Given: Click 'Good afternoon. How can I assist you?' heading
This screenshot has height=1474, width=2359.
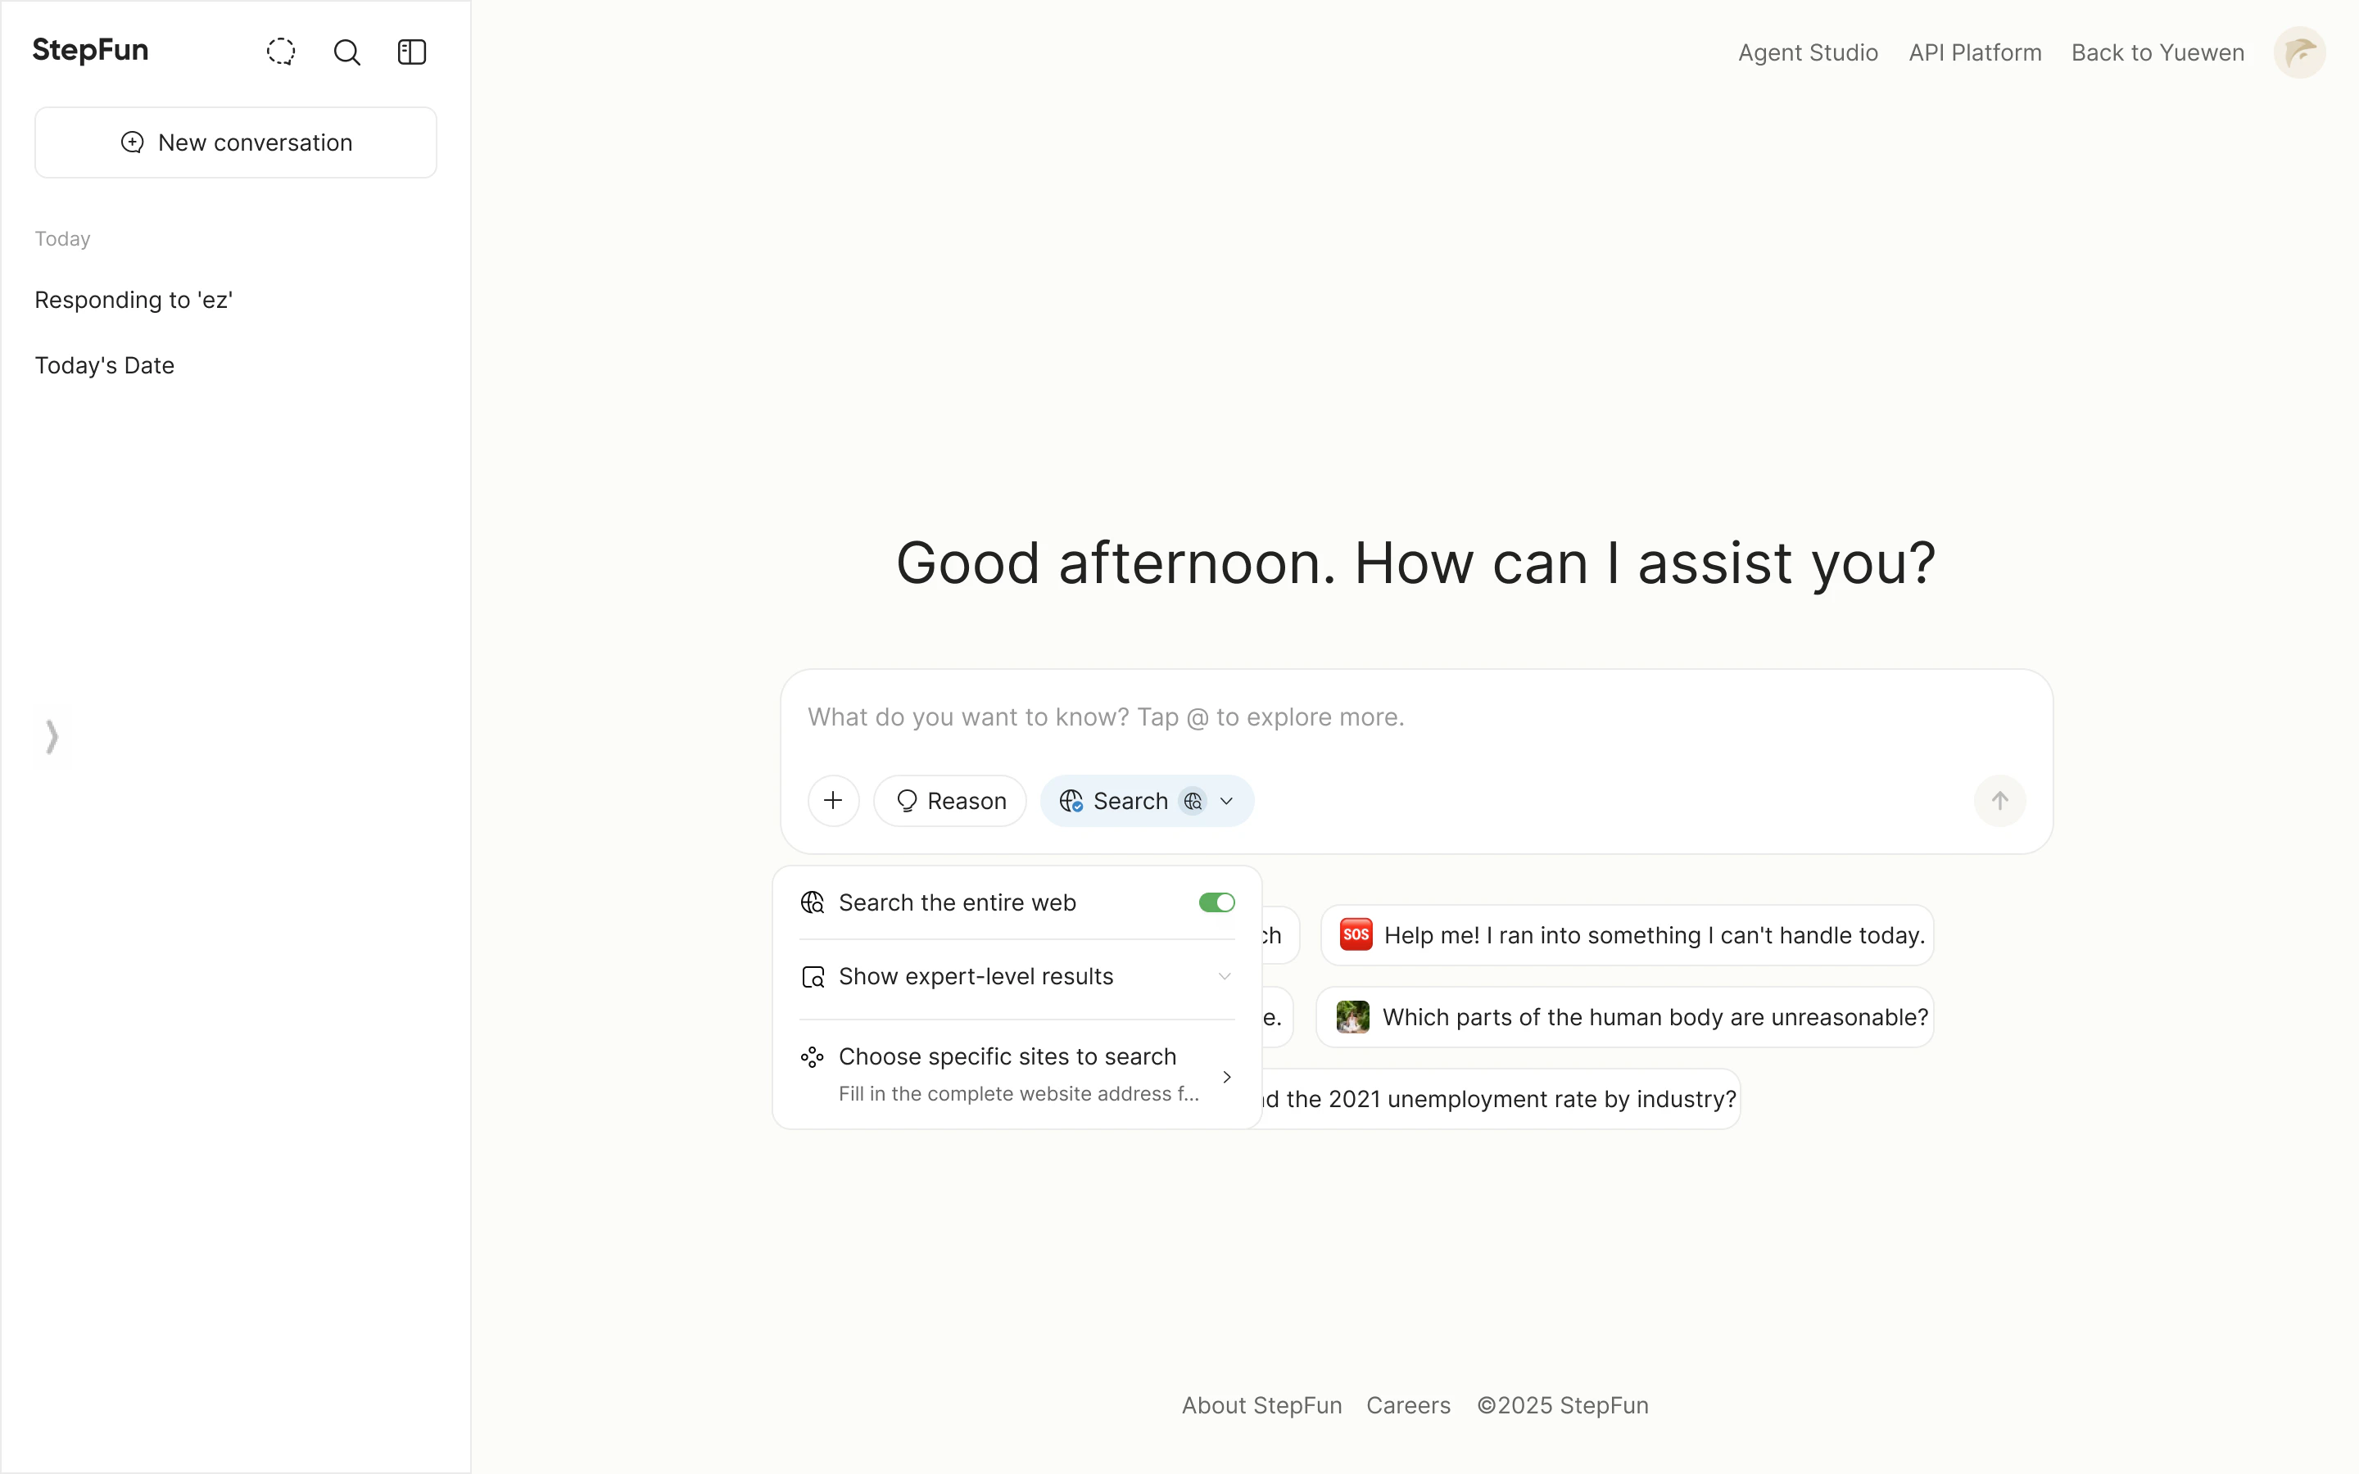Looking at the screenshot, I should tap(1415, 563).
